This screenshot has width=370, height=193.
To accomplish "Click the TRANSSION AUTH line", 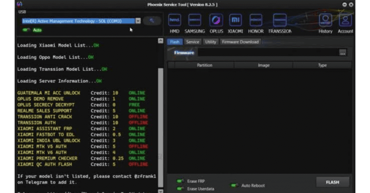I will [x=83, y=123].
